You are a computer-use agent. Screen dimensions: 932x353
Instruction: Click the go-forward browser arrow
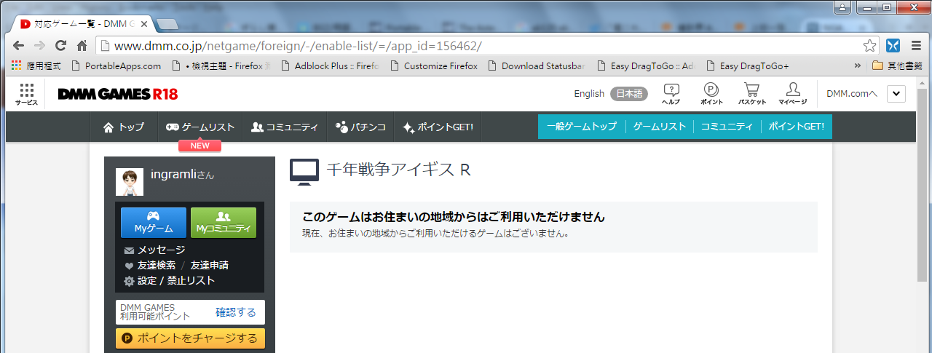[x=39, y=45]
